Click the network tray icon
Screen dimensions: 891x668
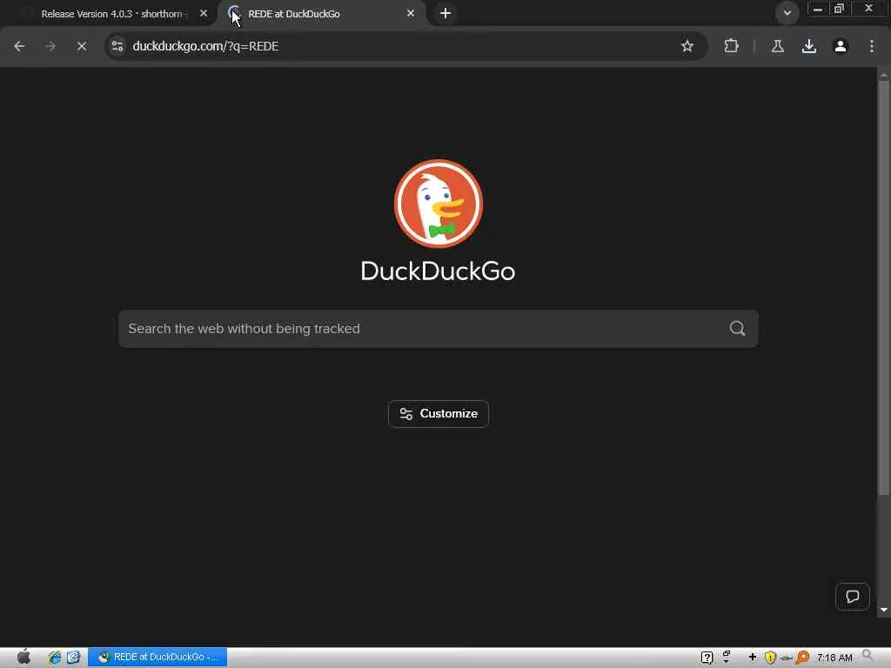(x=727, y=657)
